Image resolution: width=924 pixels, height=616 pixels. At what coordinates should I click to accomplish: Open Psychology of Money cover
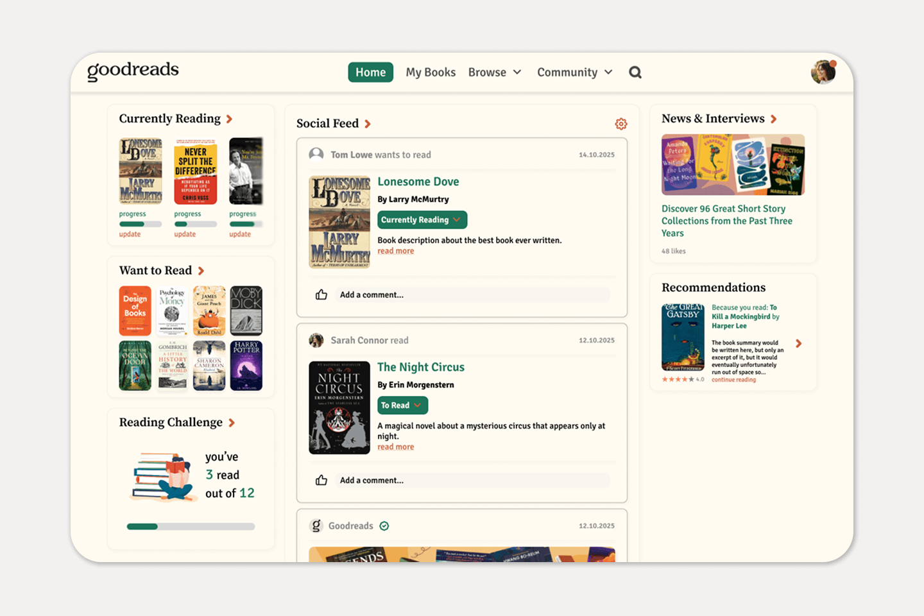(x=172, y=311)
